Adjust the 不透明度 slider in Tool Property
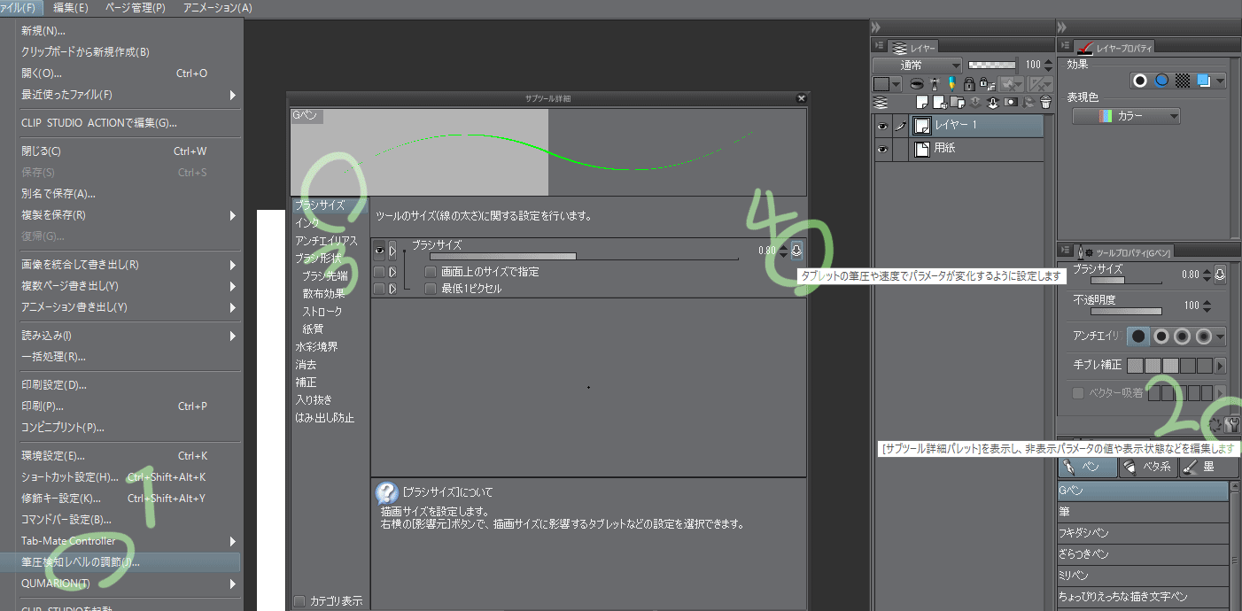This screenshot has height=611, width=1242. (1126, 311)
